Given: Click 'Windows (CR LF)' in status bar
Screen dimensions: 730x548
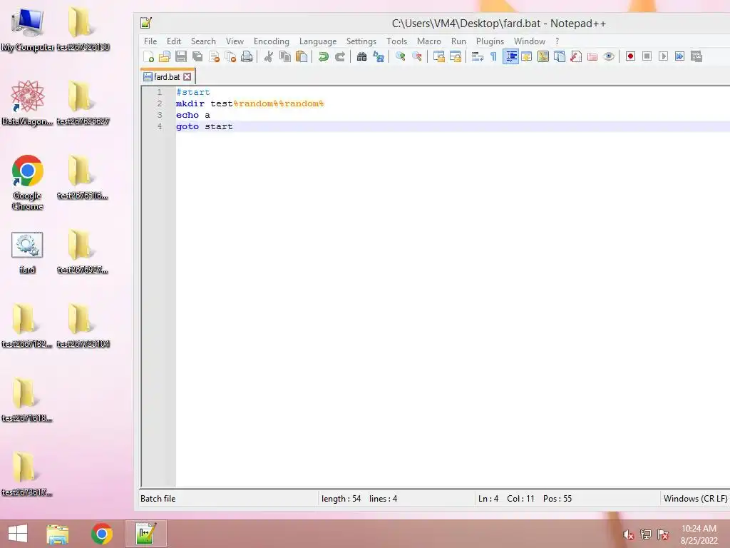Looking at the screenshot, I should pyautogui.click(x=695, y=499).
